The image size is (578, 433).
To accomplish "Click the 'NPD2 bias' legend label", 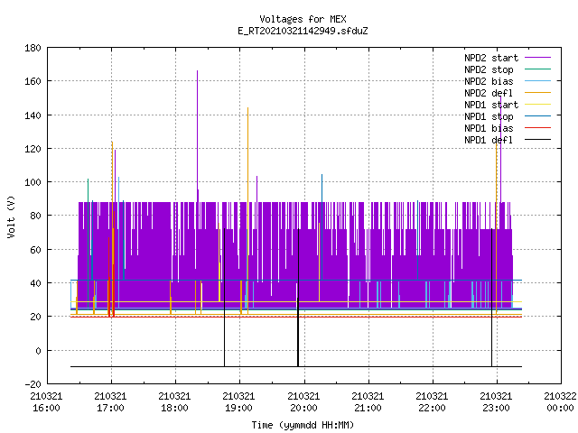I will [x=489, y=81].
